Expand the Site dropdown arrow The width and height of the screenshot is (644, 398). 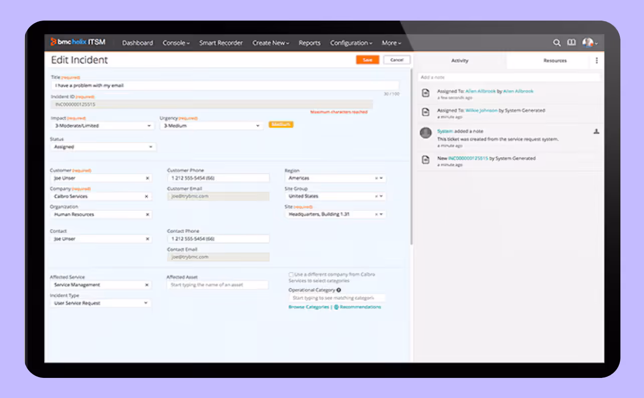pyautogui.click(x=382, y=214)
